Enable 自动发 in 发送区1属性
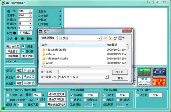171x112 pixels. (72, 100)
